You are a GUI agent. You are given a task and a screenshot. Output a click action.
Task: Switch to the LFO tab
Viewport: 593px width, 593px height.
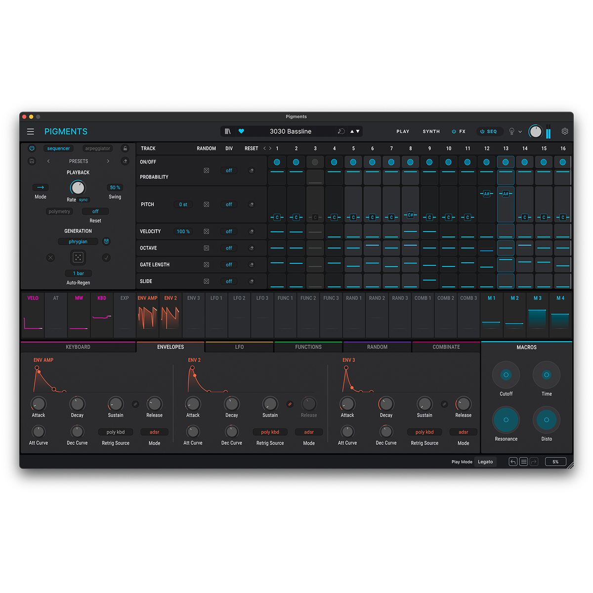click(x=239, y=347)
